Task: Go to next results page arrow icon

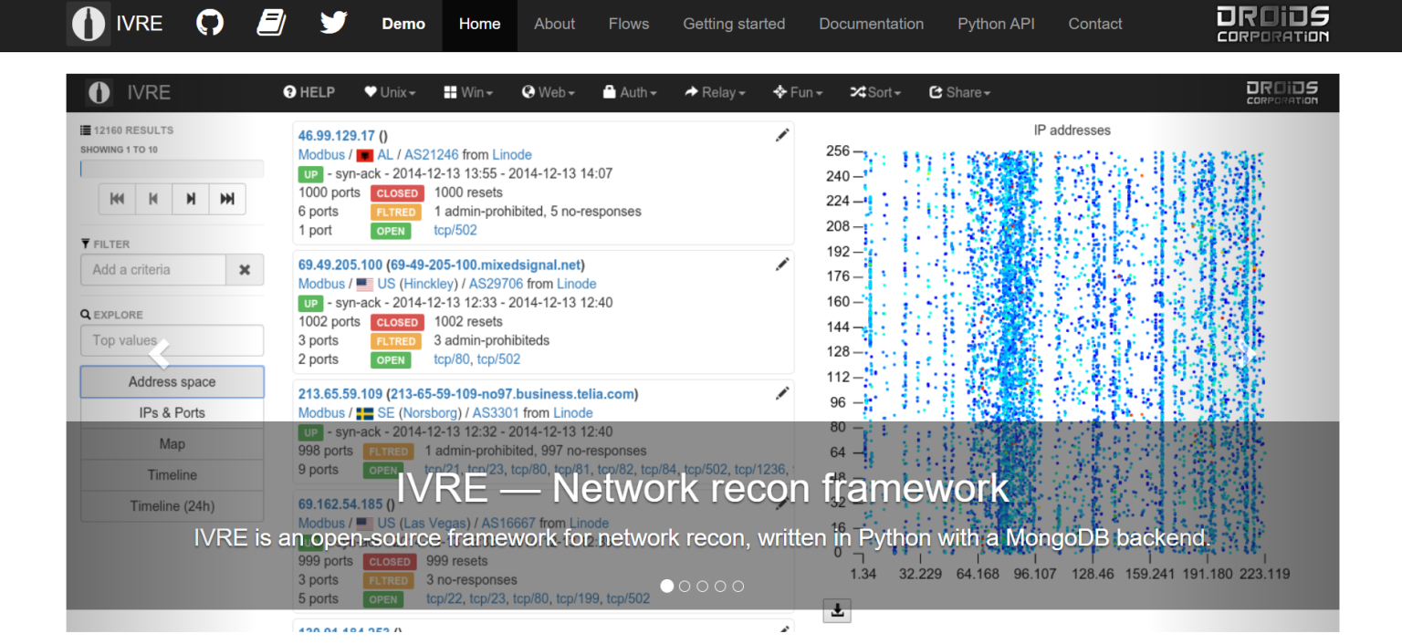Action: pyautogui.click(x=190, y=198)
